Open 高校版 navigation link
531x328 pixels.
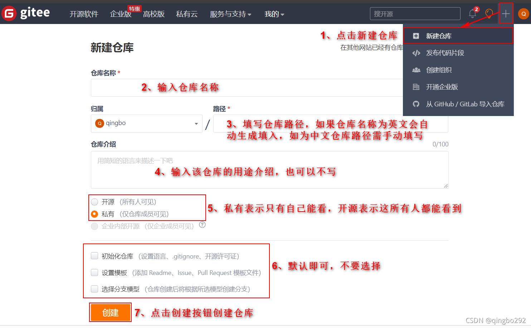[x=154, y=14]
